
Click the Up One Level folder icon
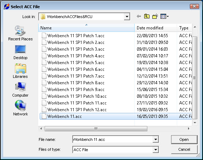147,16
